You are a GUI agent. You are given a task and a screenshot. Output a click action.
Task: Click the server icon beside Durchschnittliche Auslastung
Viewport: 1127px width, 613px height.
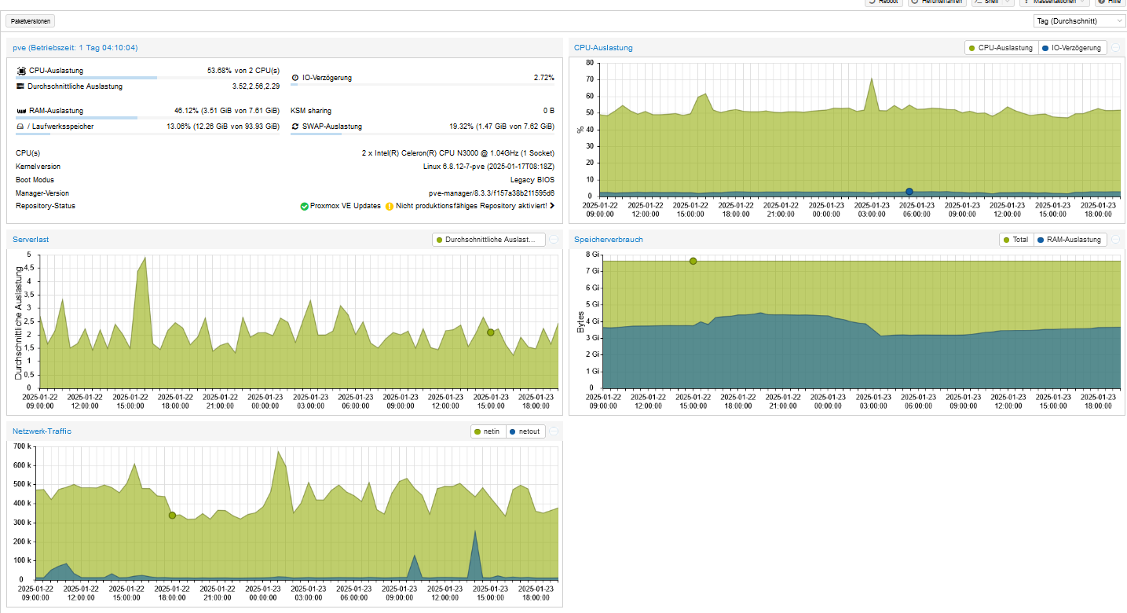point(20,86)
